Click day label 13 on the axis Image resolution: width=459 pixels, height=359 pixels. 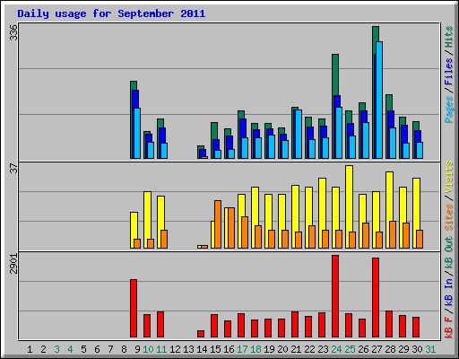(188, 349)
